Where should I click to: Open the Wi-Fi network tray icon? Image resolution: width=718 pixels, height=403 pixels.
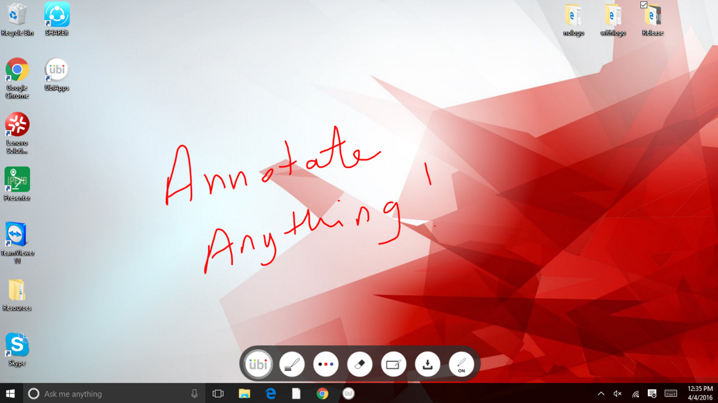tap(635, 394)
